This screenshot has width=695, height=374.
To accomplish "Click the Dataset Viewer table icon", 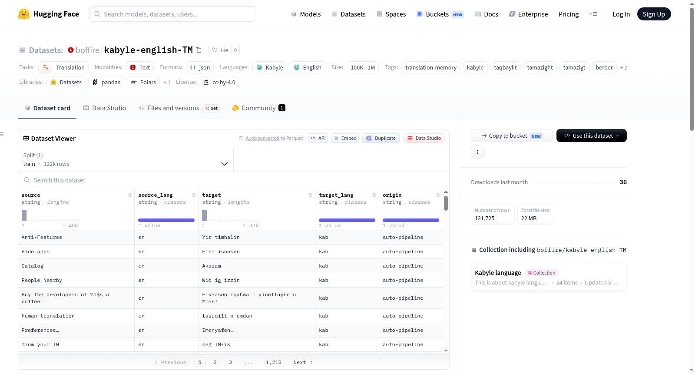I will 26,138.
